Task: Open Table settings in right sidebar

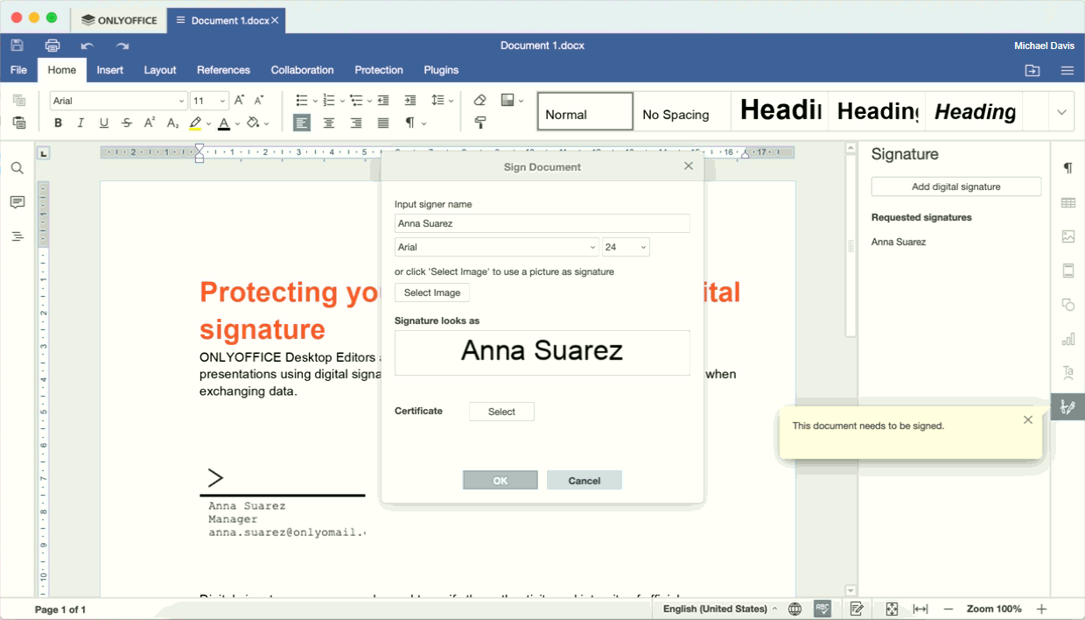Action: pyautogui.click(x=1067, y=203)
